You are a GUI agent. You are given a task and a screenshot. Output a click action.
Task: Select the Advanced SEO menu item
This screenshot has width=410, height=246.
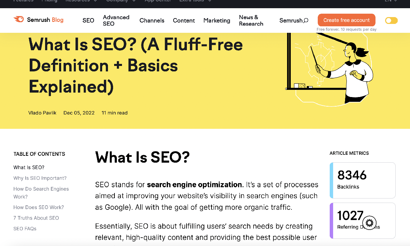click(116, 20)
